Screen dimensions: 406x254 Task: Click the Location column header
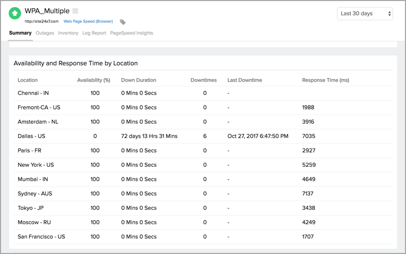click(27, 80)
